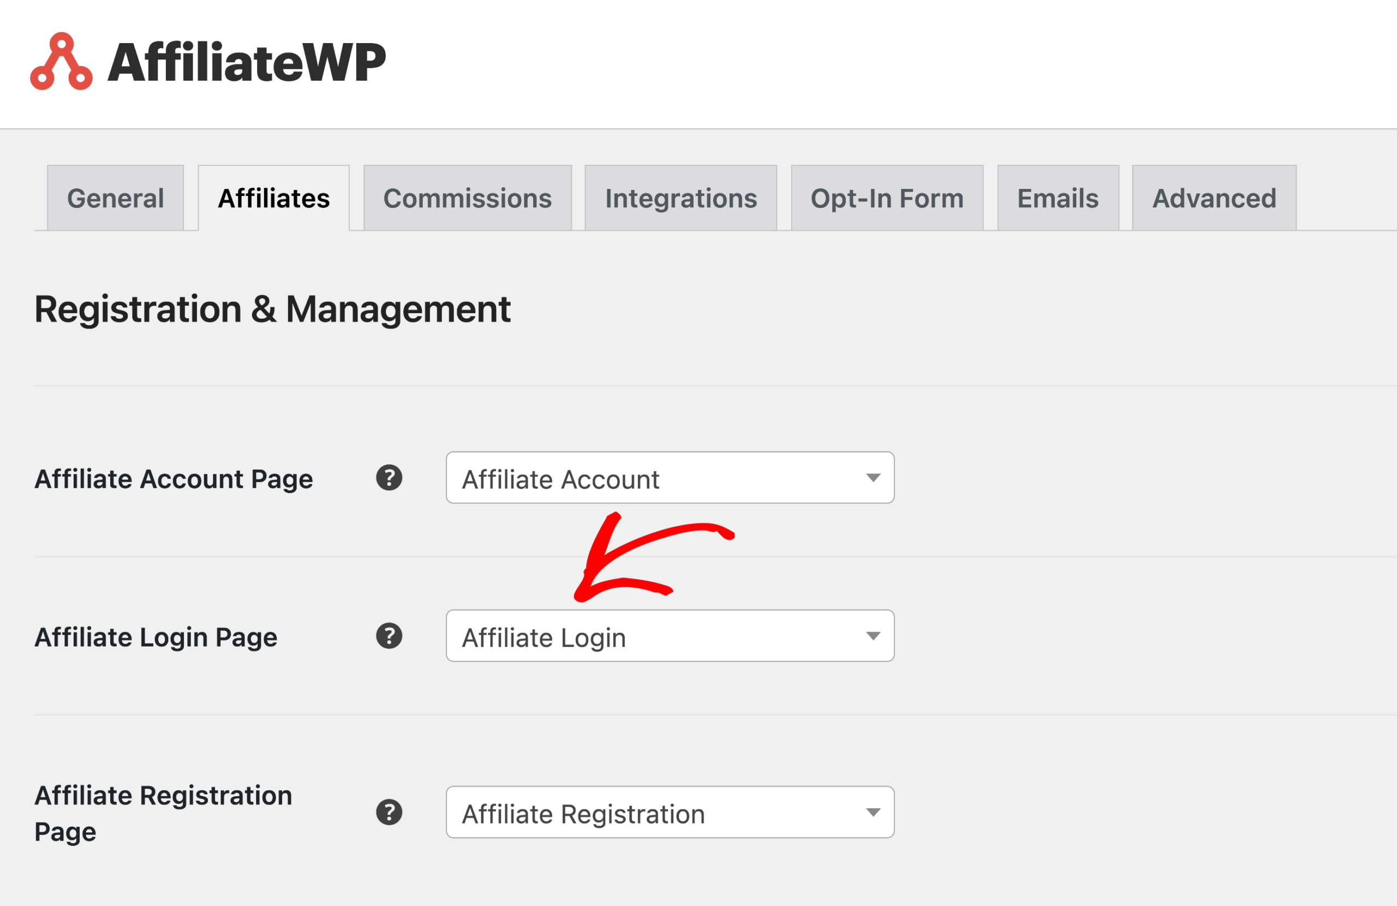Open help tooltip for Affiliate Account Page

(x=389, y=478)
